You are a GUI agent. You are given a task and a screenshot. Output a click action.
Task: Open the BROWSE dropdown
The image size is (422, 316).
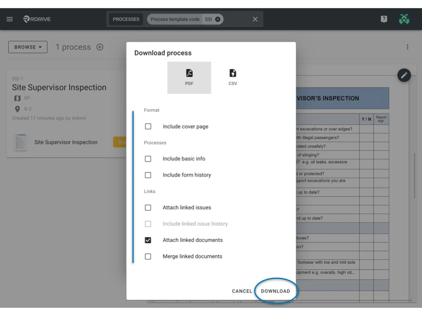[27, 47]
